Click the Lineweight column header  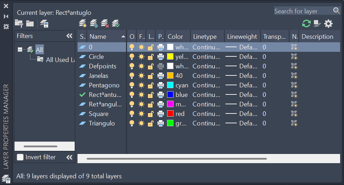242,37
